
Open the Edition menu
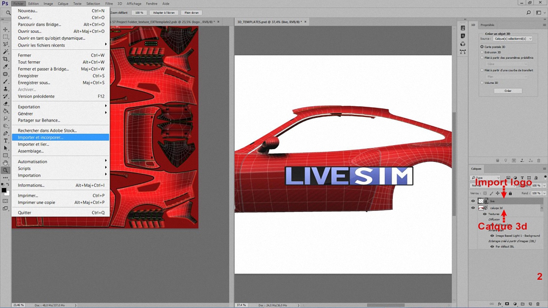tap(34, 4)
